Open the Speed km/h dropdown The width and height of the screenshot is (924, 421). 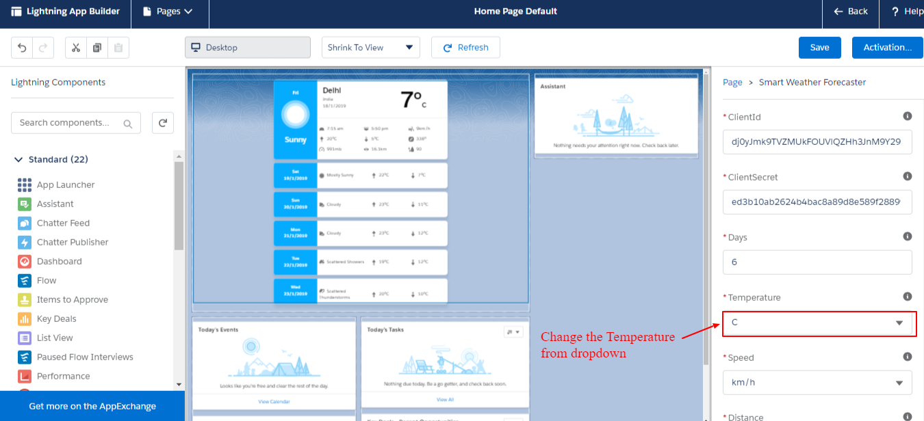click(x=817, y=383)
